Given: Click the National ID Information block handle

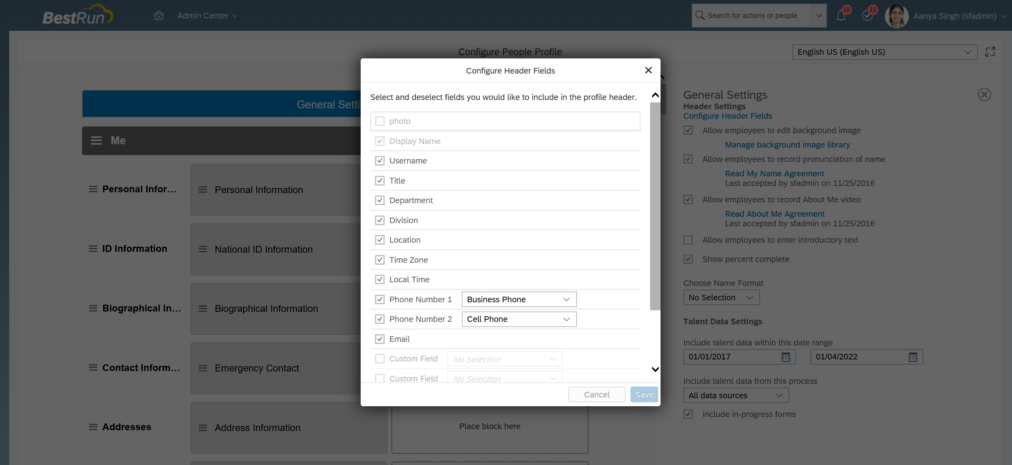Looking at the screenshot, I should (203, 249).
